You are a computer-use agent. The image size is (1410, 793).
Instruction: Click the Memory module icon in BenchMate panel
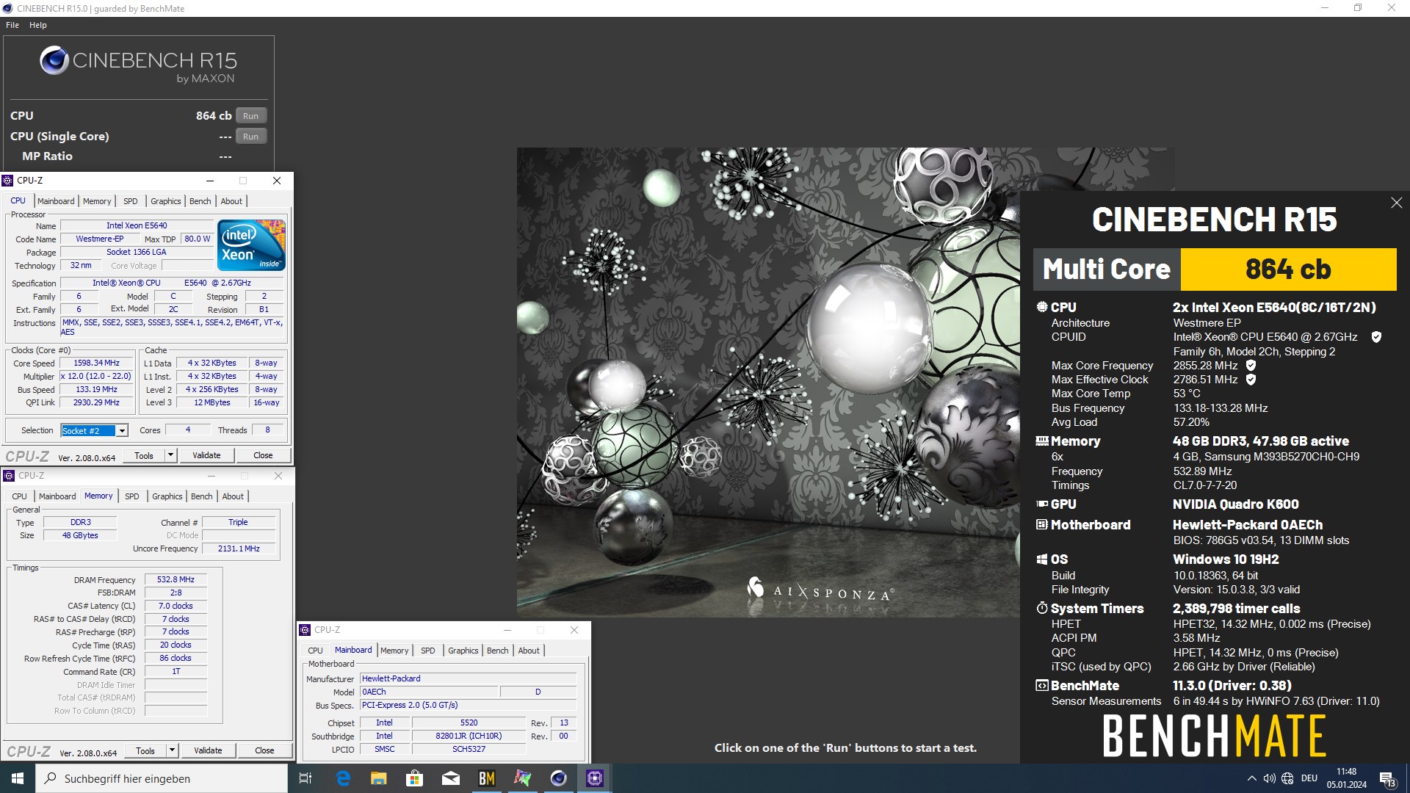point(1041,441)
